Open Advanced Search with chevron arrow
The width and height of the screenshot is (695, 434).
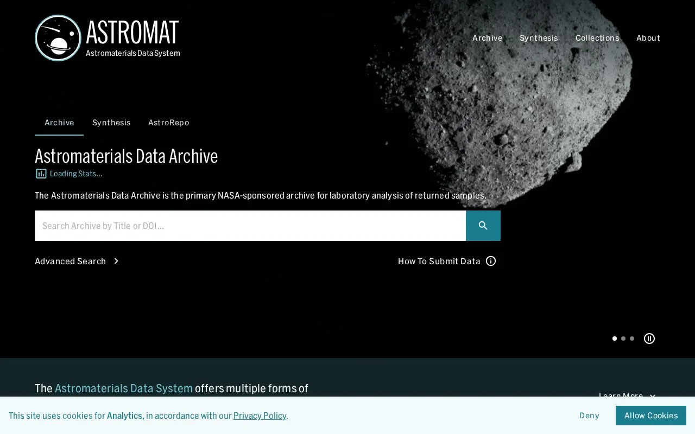77,261
